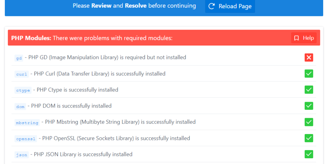This screenshot has height=164, width=328.
Task: Click the green checkmark for dom
Action: click(309, 106)
